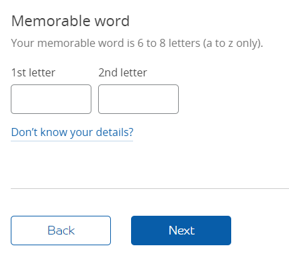Select the "2nd letter" label text
The width and height of the screenshot is (289, 262).
click(x=123, y=72)
